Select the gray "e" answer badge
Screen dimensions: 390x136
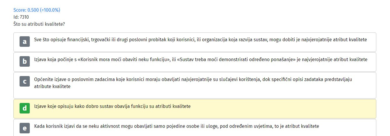(25, 128)
